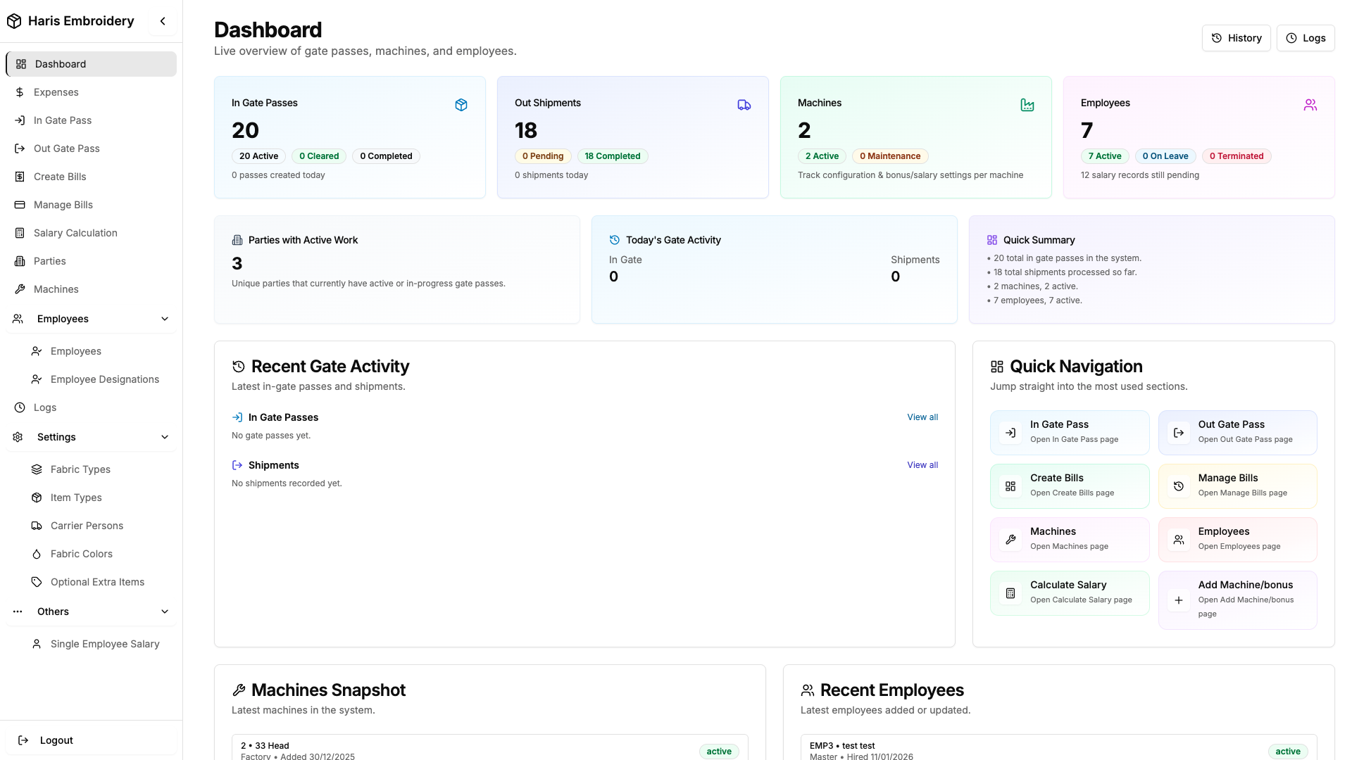Open Carrier Persons settings

pos(99,526)
